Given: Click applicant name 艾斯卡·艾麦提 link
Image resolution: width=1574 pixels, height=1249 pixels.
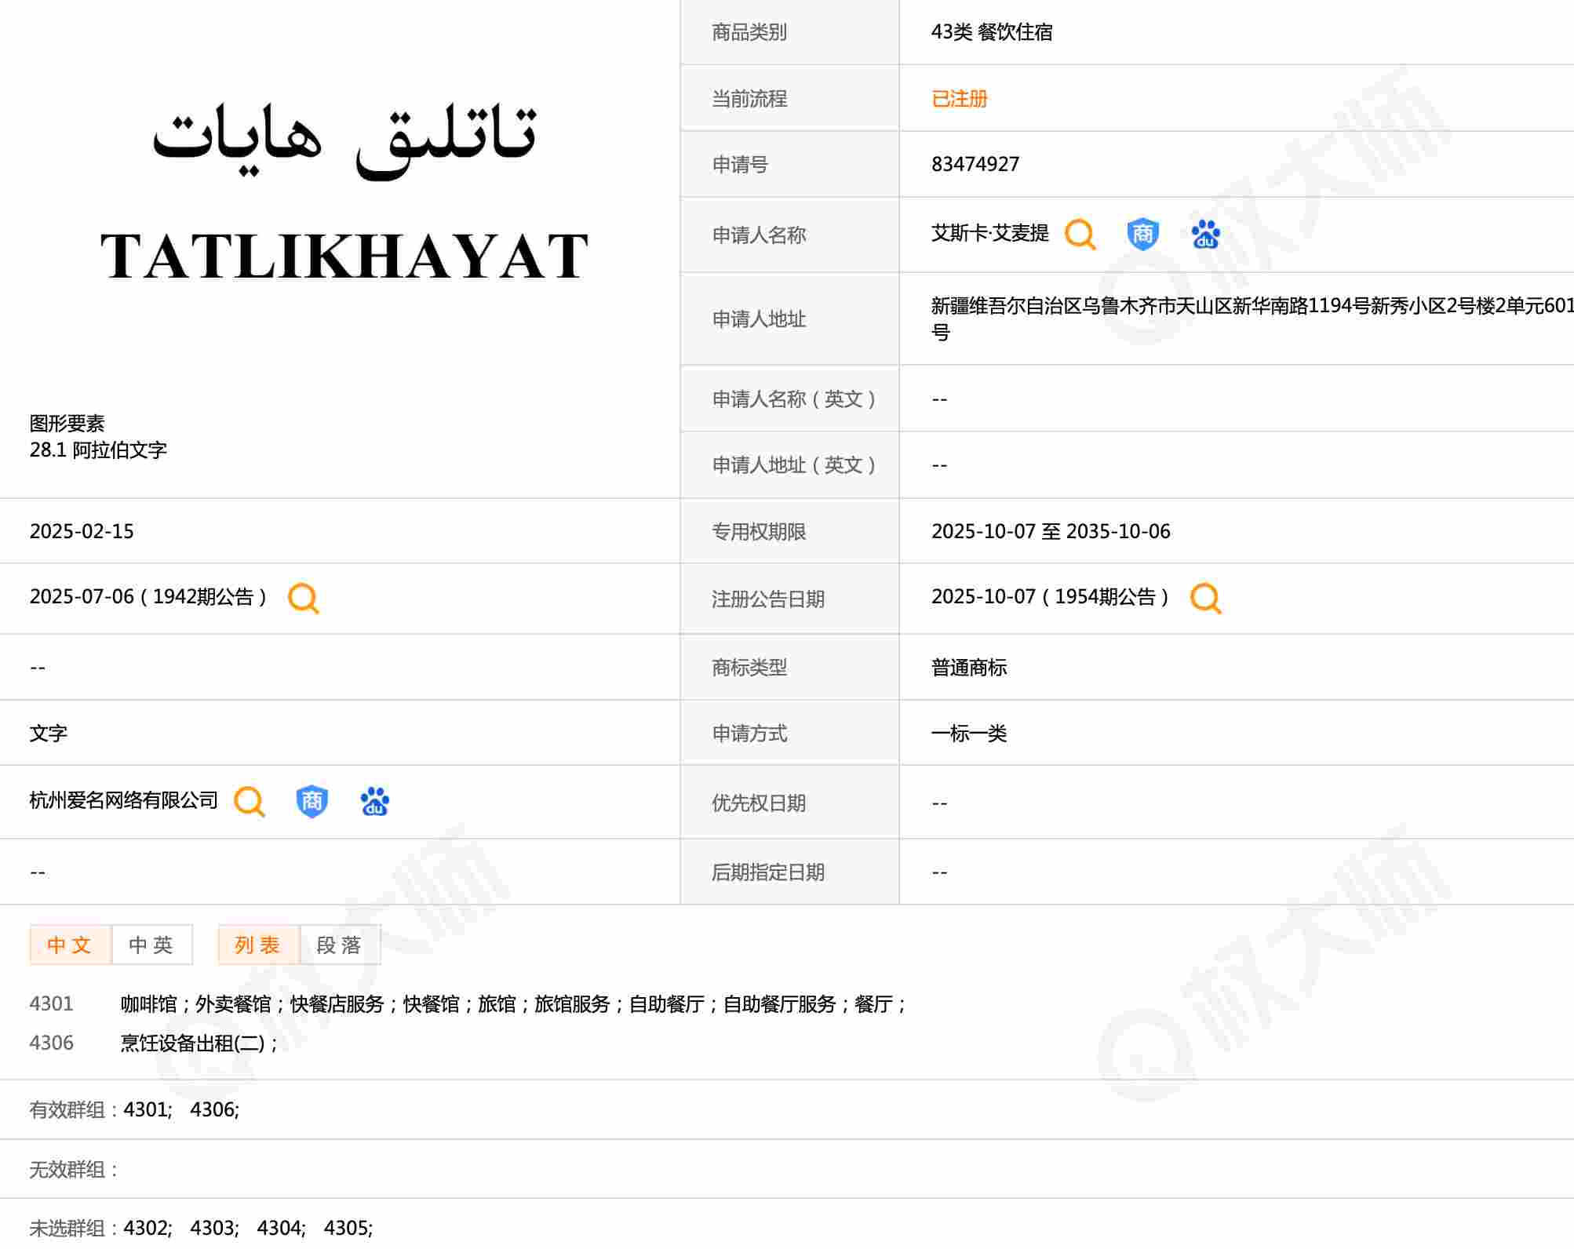Looking at the screenshot, I should coord(989,234).
